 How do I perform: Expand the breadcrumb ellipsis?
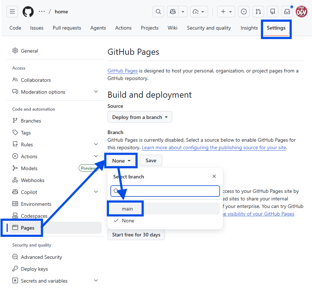pos(42,12)
